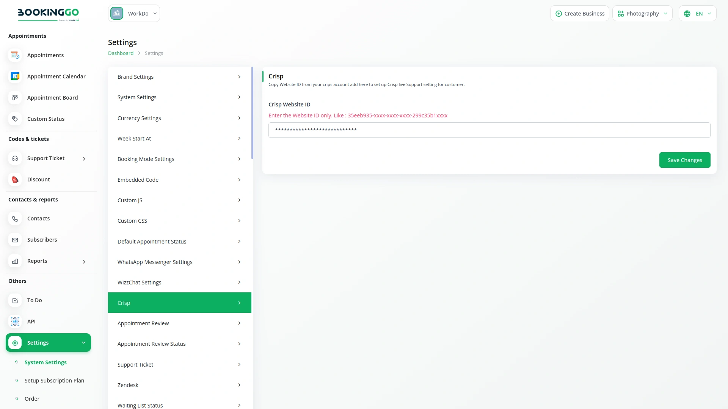Select the Custom Status tag icon

(15, 119)
